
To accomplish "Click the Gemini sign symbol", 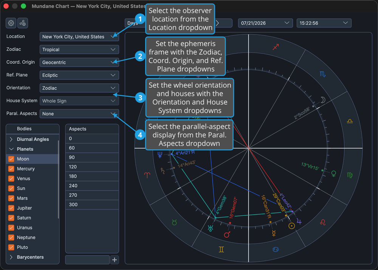I will [x=221, y=250].
